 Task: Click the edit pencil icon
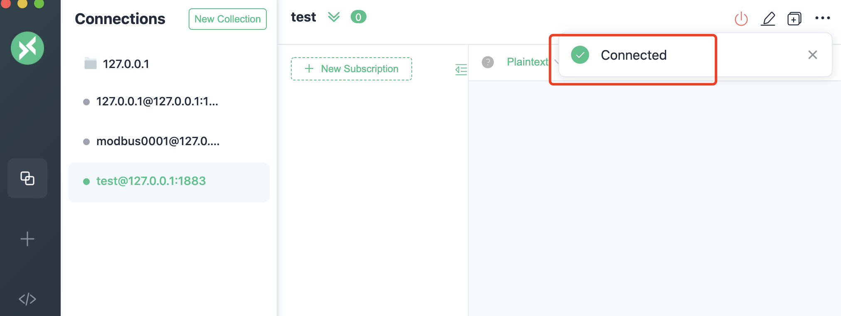[x=768, y=19]
